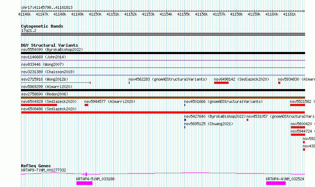
Task: Click the 17q21.2 band label
Action: 29,30
